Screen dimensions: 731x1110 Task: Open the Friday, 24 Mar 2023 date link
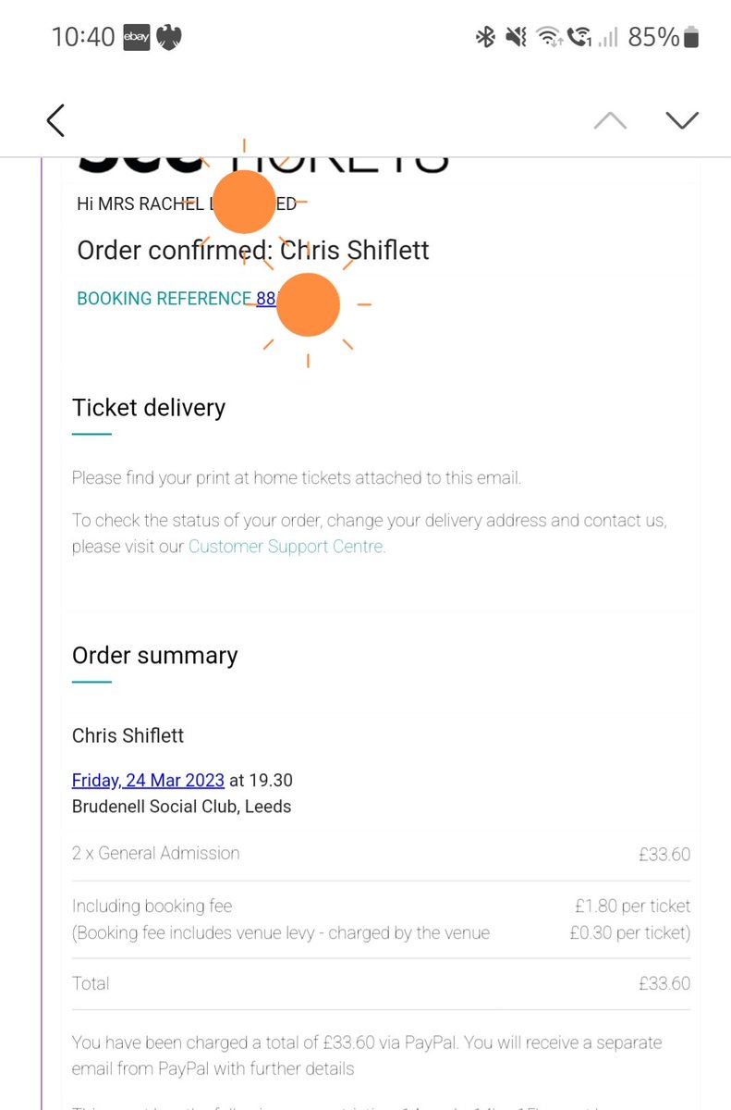click(x=148, y=781)
